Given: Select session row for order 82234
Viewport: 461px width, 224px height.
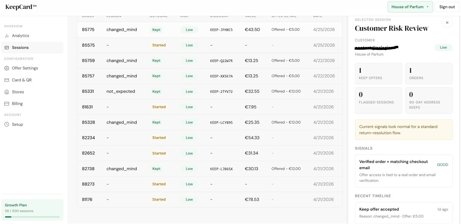Looking at the screenshot, I should pyautogui.click(x=209, y=138).
